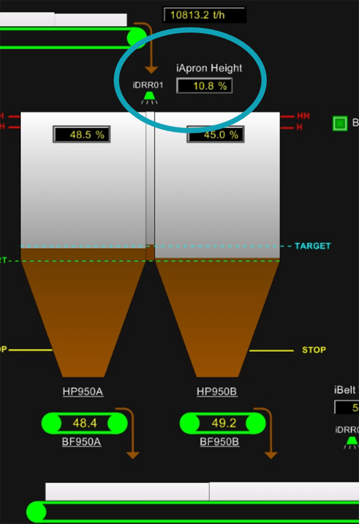Select the BF950A feeder conveyor icon
359x524 pixels.
(85, 423)
